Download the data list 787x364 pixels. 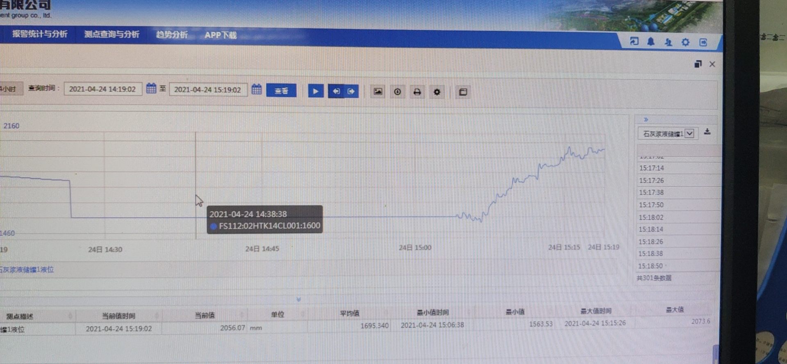(707, 132)
